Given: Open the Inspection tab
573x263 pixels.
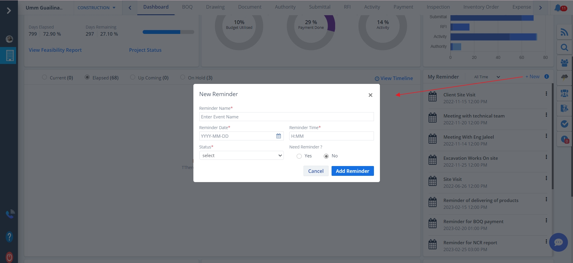Looking at the screenshot, I should (x=438, y=7).
